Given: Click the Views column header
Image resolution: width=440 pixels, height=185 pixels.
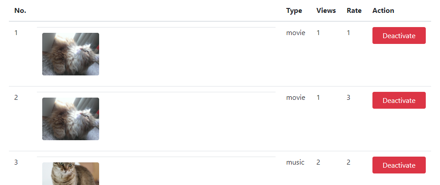Looking at the screenshot, I should (326, 11).
